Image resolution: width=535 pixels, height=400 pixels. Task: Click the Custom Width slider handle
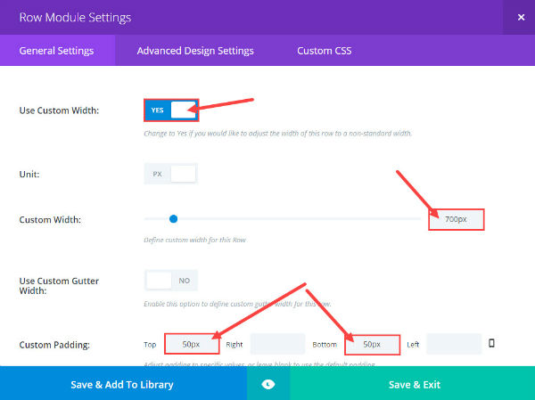point(173,218)
